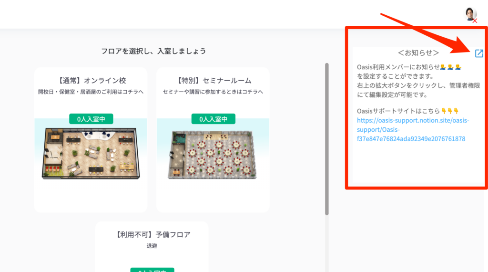Screen dimensions: 488x272
Task: Click the フロアを選択し、入室しましょう heading
Action: (x=153, y=51)
